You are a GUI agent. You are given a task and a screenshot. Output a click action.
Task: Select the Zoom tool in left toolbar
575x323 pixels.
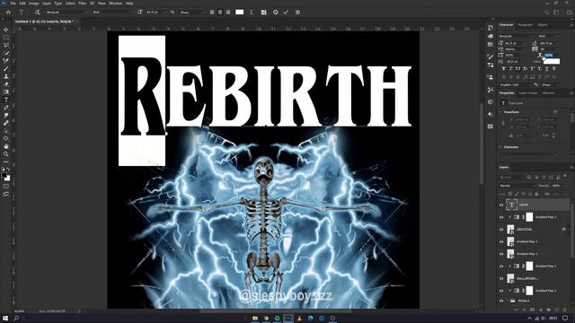[x=6, y=154]
